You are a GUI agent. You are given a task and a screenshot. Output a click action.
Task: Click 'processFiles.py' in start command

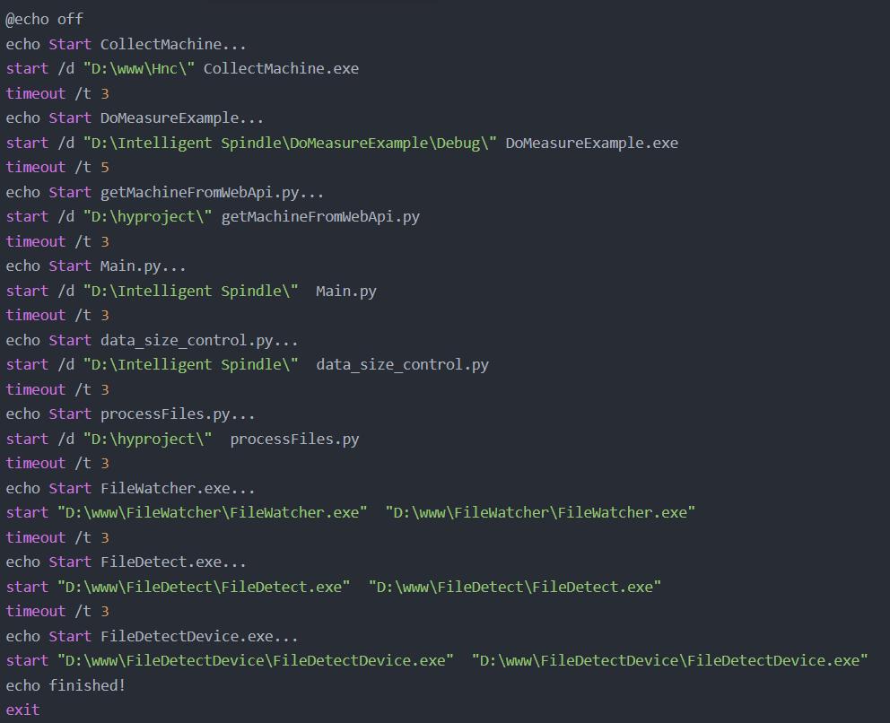294,440
